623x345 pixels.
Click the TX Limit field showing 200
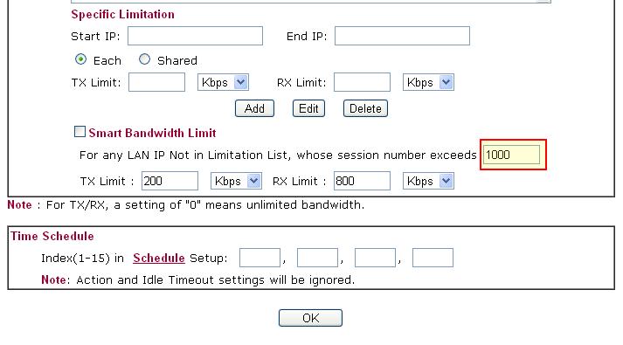tap(170, 181)
